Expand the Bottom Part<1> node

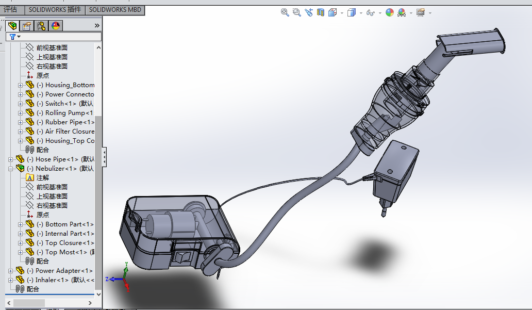pyautogui.click(x=20, y=224)
